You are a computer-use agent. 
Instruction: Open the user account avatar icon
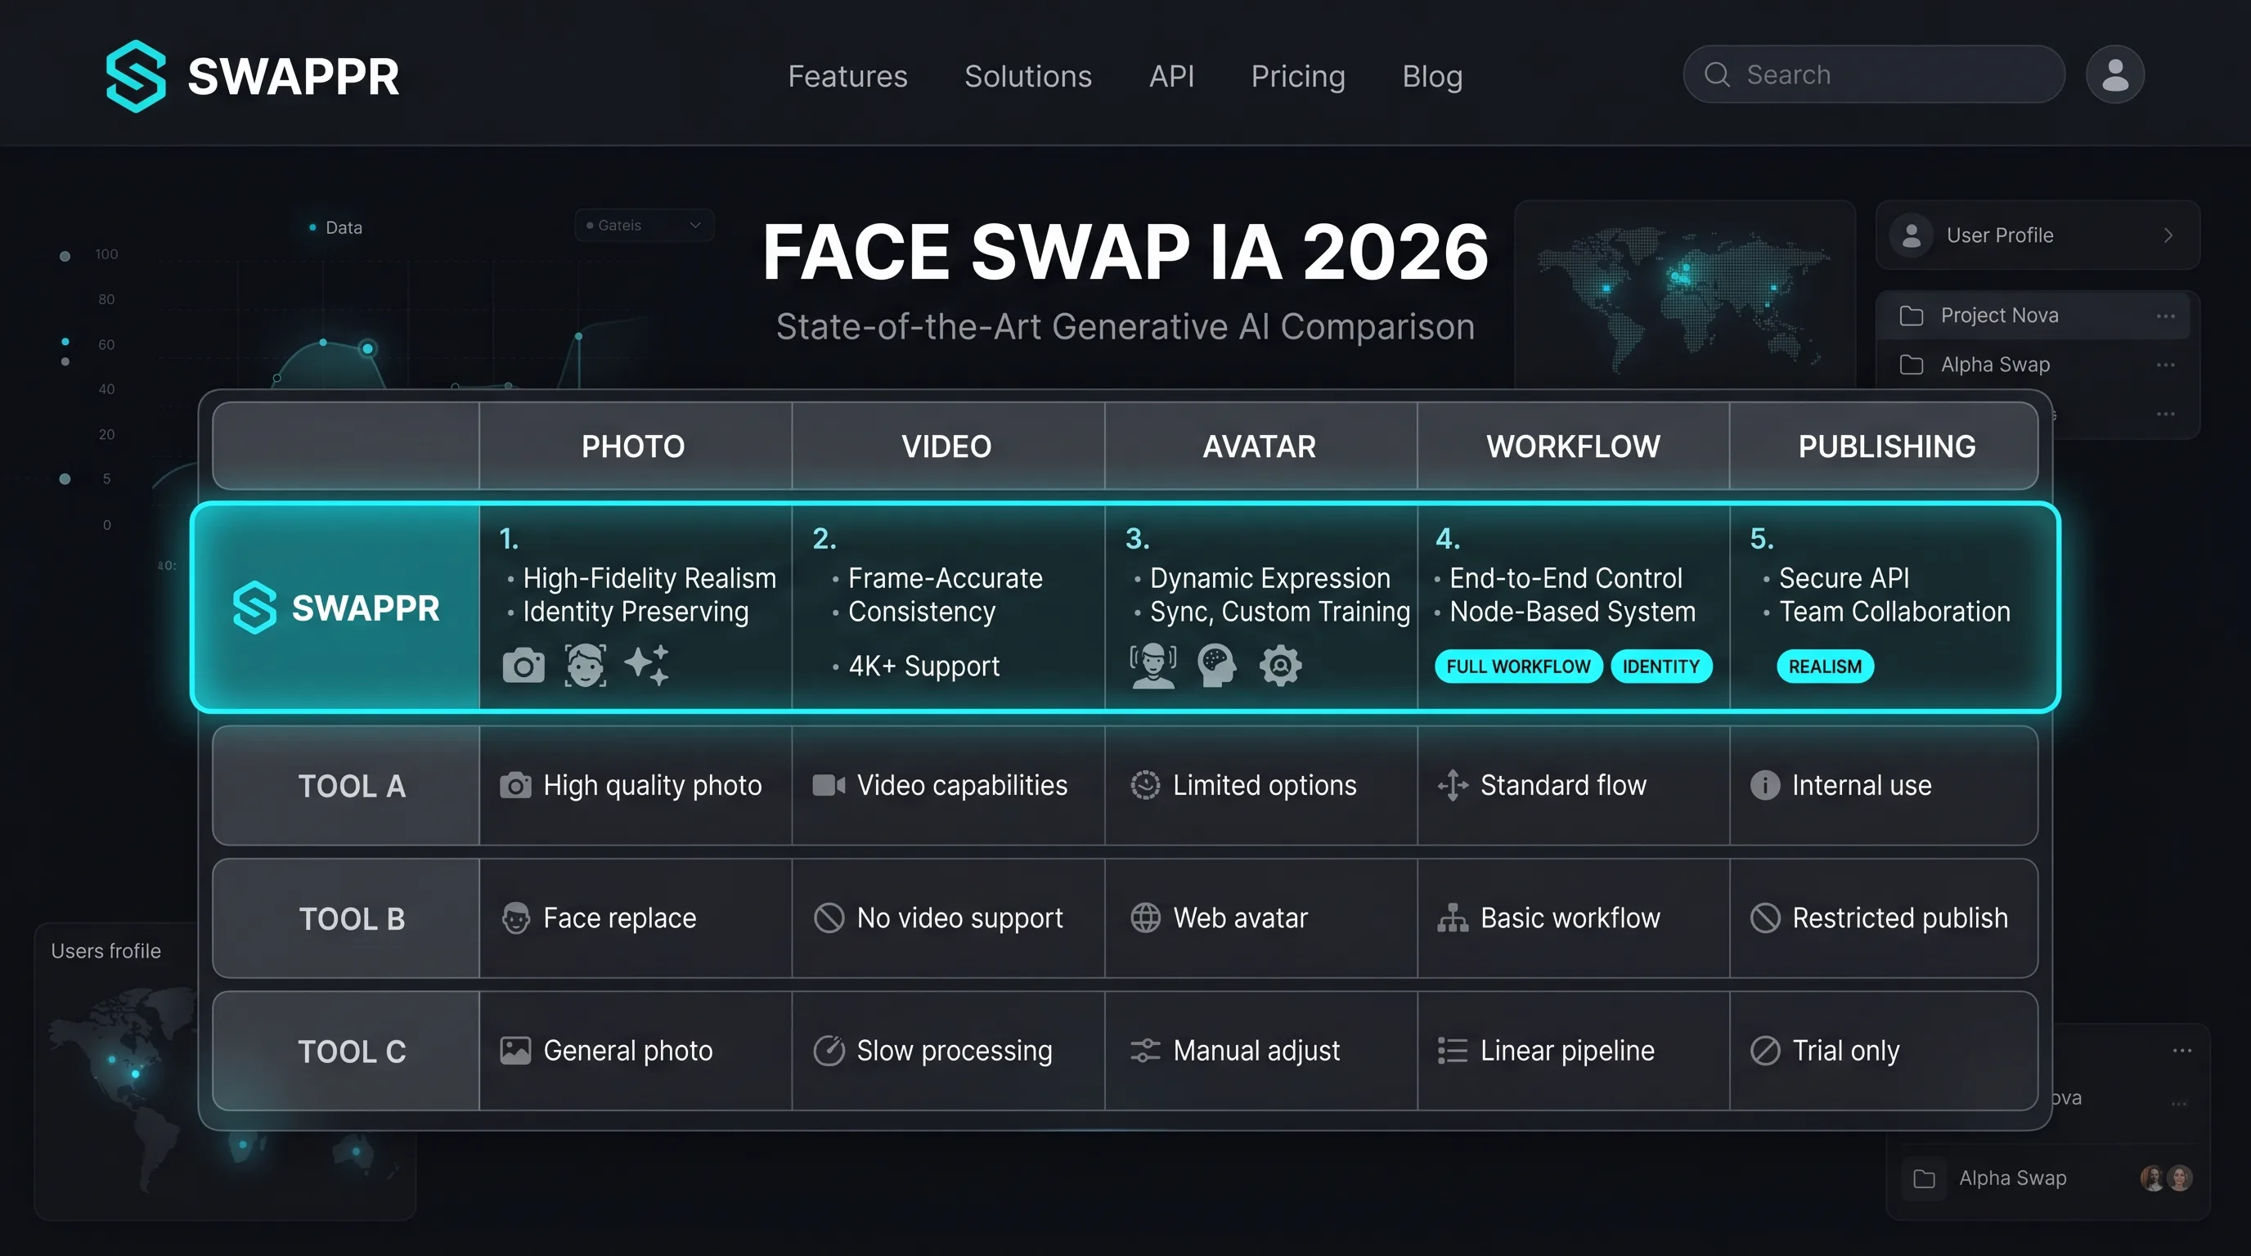2114,74
